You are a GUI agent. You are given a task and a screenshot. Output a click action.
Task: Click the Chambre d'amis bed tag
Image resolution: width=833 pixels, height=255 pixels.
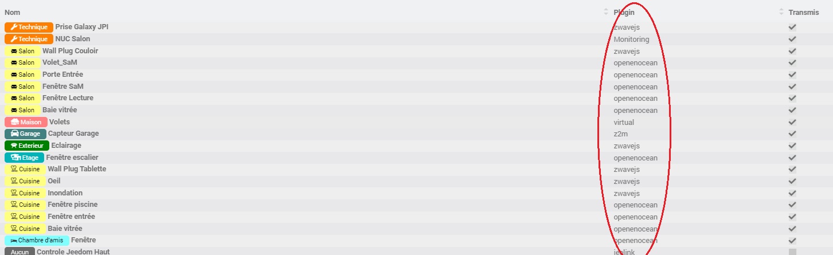tap(37, 240)
